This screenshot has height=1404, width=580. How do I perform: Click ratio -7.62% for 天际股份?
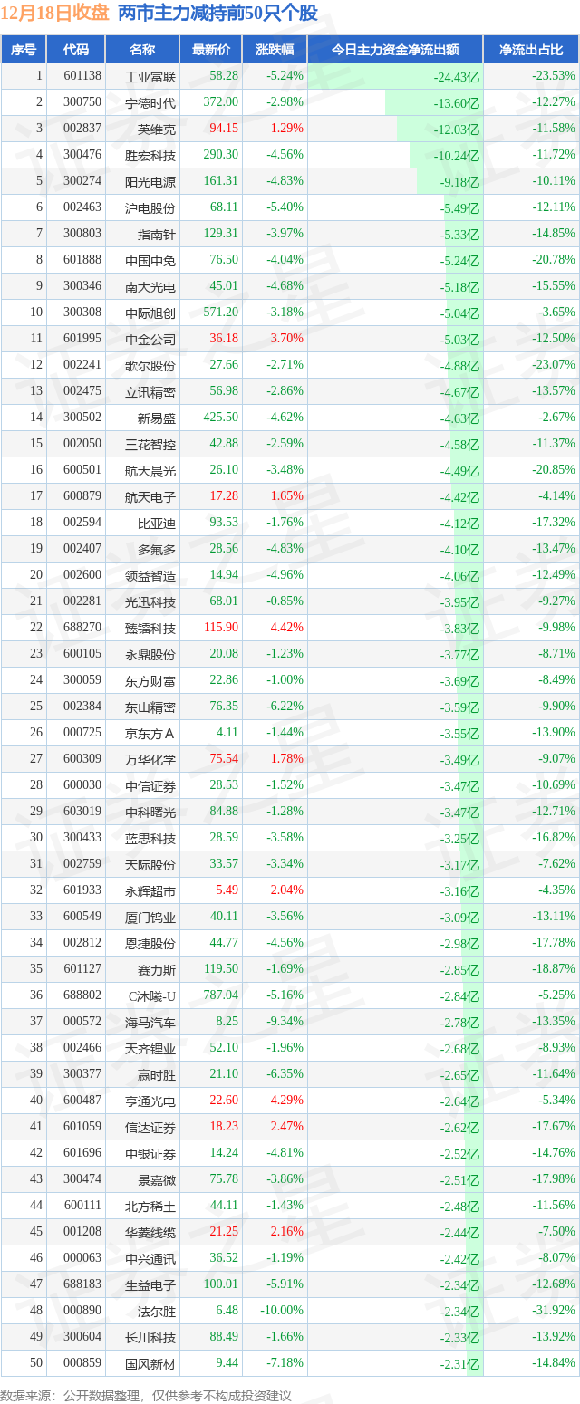pyautogui.click(x=556, y=864)
